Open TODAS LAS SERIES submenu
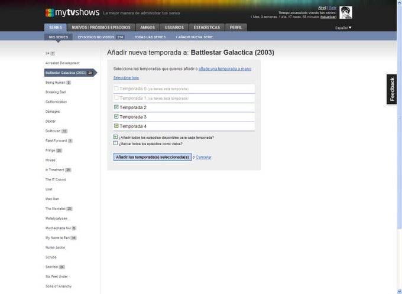 tap(150, 37)
